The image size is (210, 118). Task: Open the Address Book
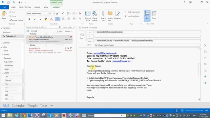pos(88,16)
